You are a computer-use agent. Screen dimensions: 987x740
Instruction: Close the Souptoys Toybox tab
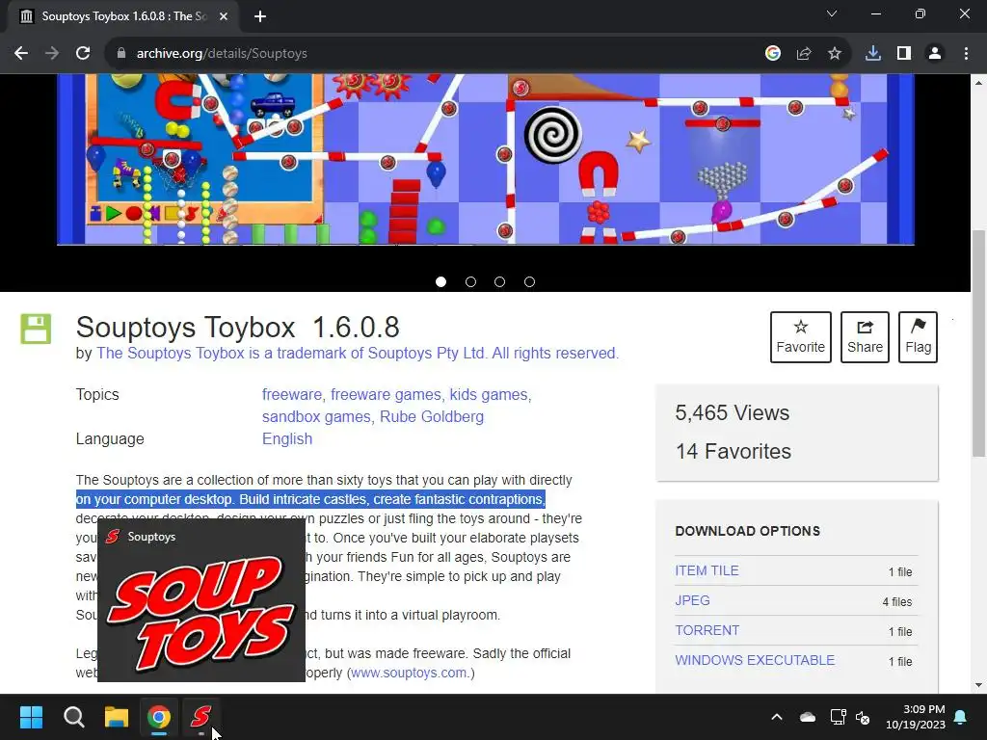pyautogui.click(x=224, y=16)
